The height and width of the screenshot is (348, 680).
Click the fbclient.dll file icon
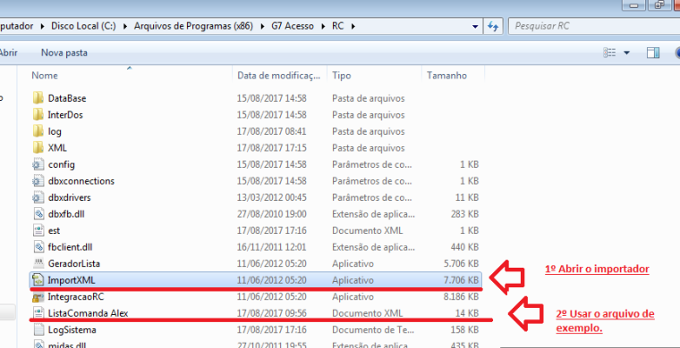pos(38,247)
